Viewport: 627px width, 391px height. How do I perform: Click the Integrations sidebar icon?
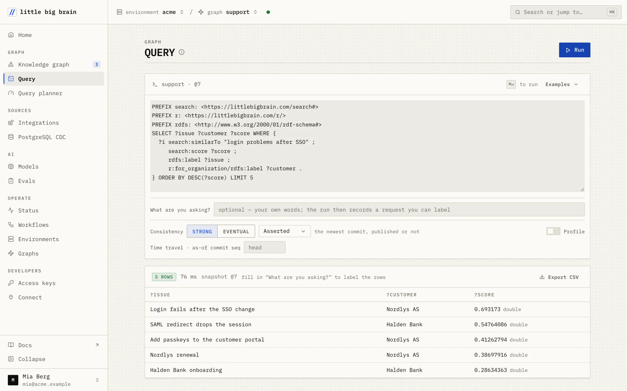11,123
